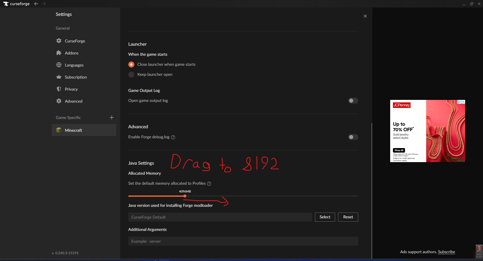Click the forward navigation arrow

(44, 4)
